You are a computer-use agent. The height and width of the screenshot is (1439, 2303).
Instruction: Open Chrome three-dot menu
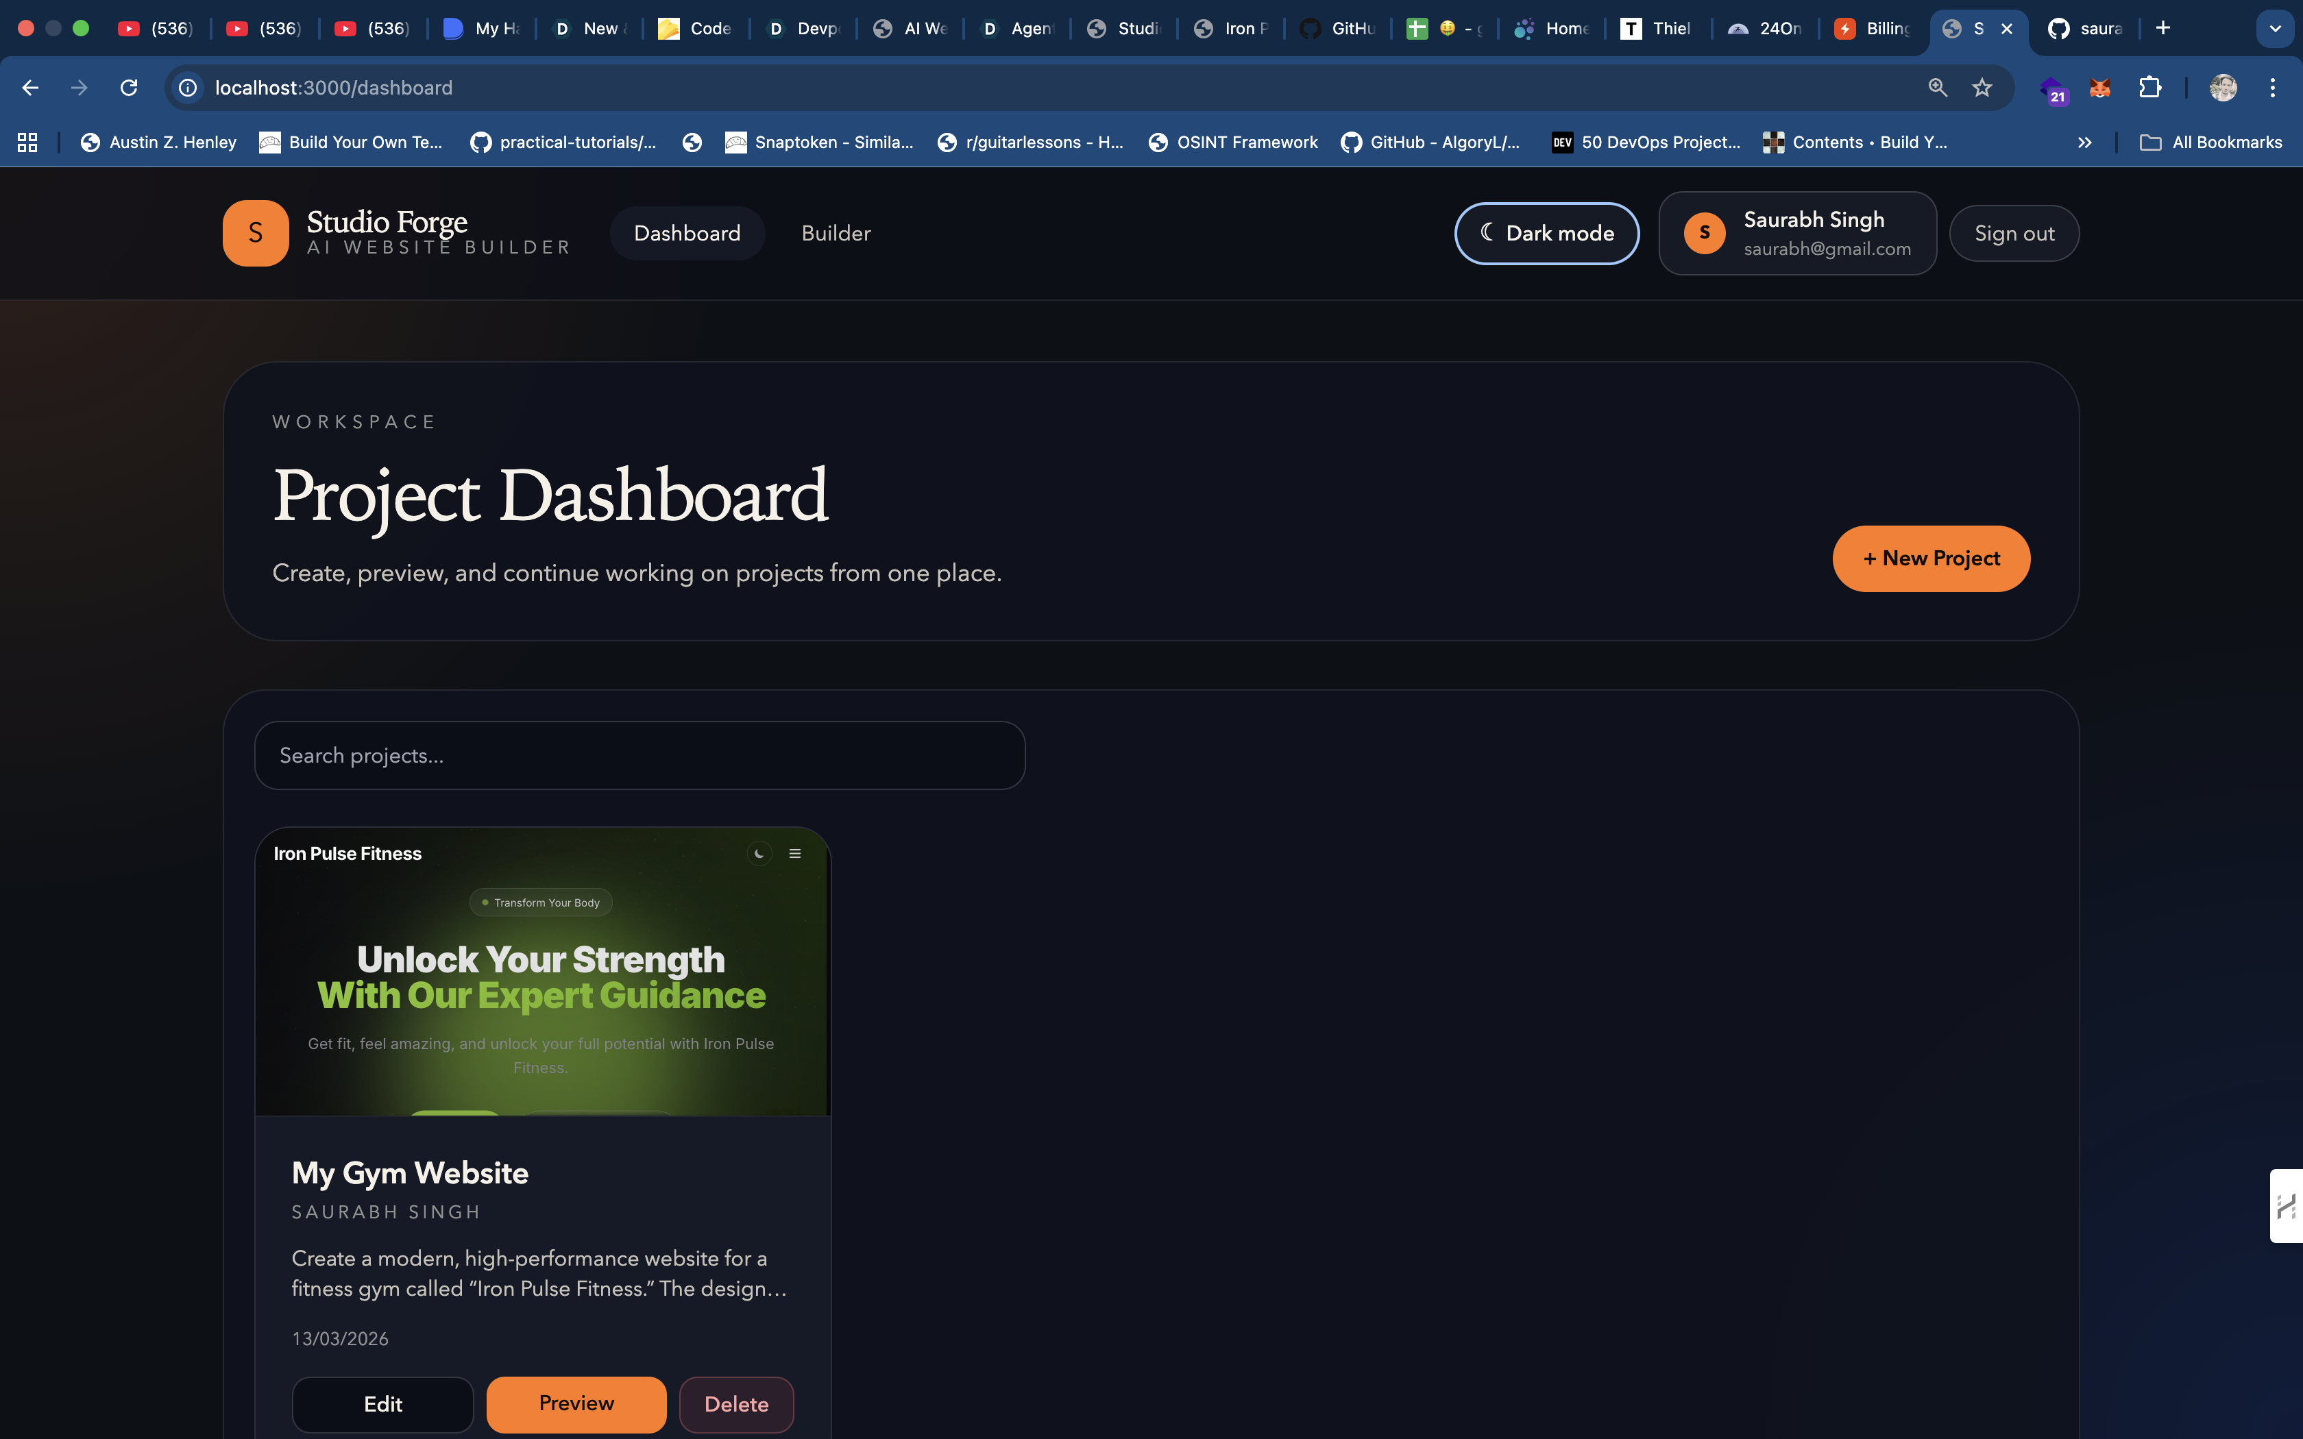coord(2273,88)
